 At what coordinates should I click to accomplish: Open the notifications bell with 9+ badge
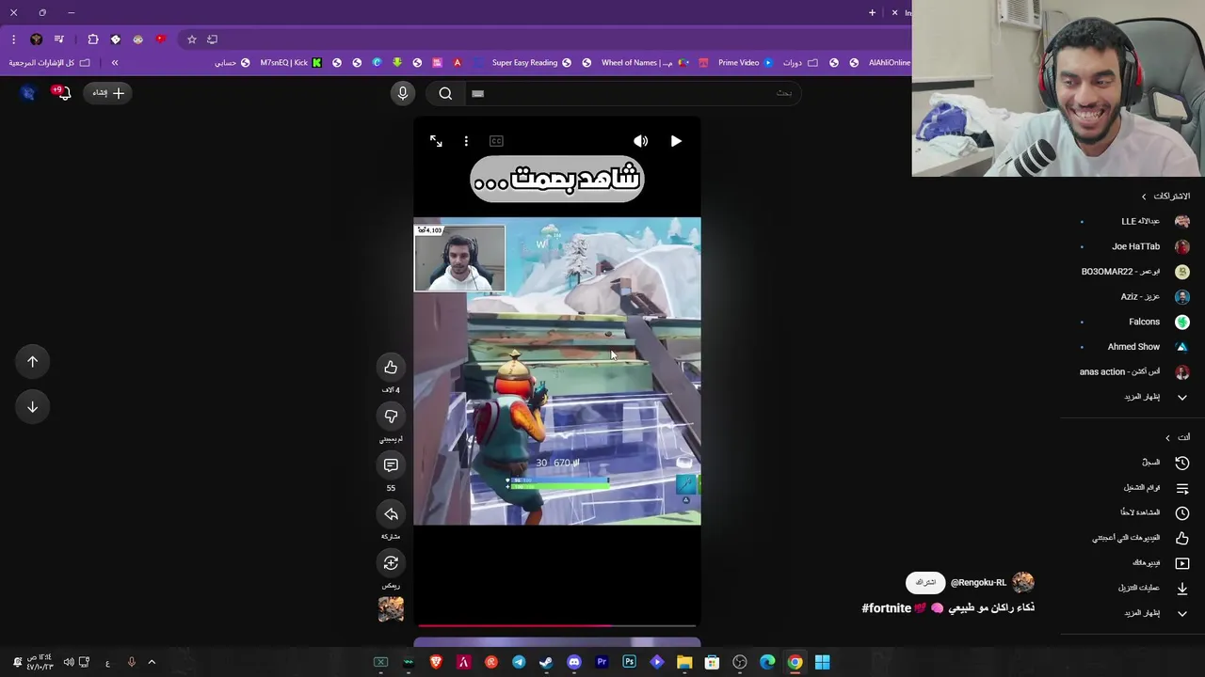click(62, 92)
